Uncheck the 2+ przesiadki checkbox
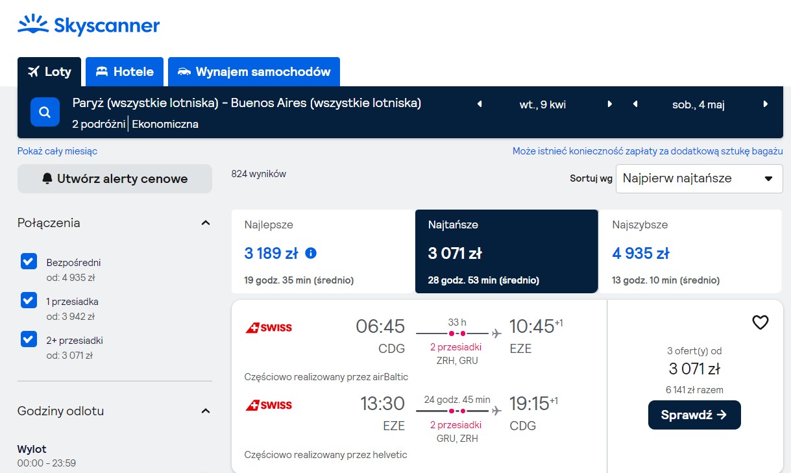The height and width of the screenshot is (473, 791). [29, 339]
